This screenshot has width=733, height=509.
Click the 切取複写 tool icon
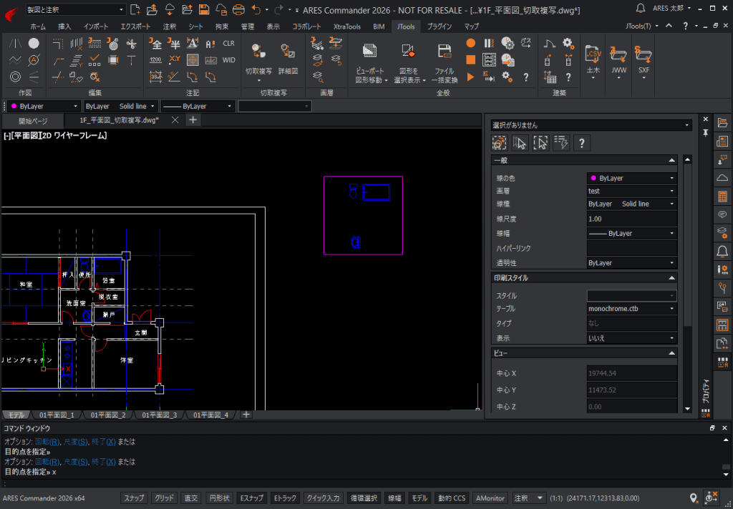[x=258, y=52]
